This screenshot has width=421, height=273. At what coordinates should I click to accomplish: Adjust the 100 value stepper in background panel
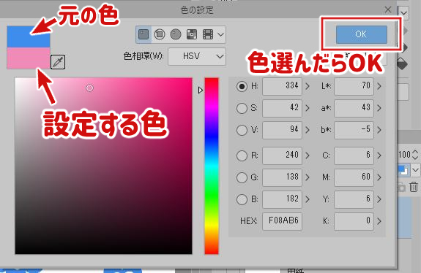pos(415,155)
